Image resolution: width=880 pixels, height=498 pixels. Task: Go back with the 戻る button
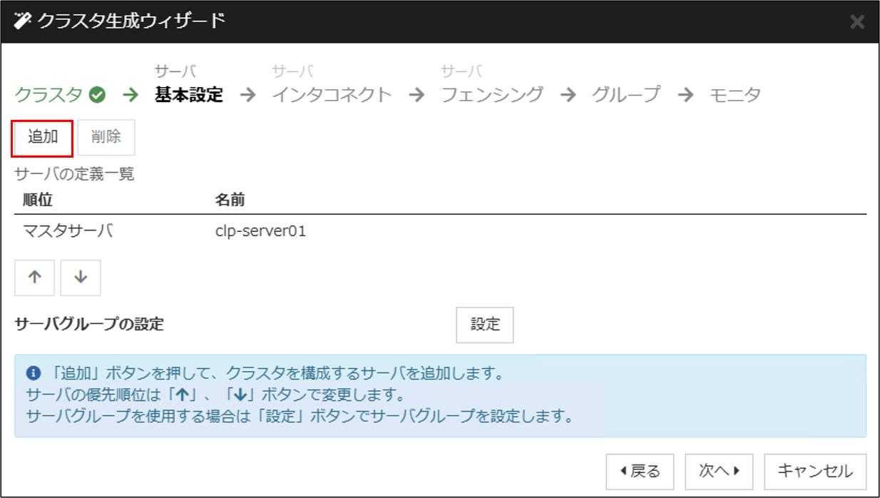tap(639, 471)
